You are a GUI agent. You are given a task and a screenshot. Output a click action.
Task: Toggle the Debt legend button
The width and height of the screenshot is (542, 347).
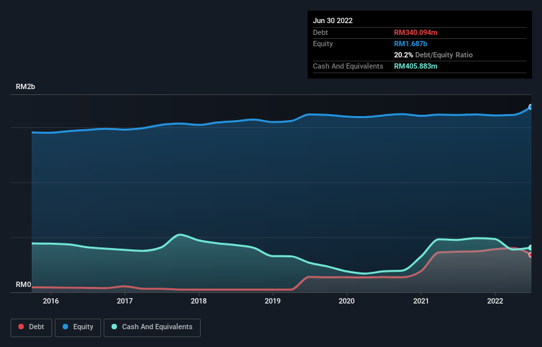click(x=31, y=327)
